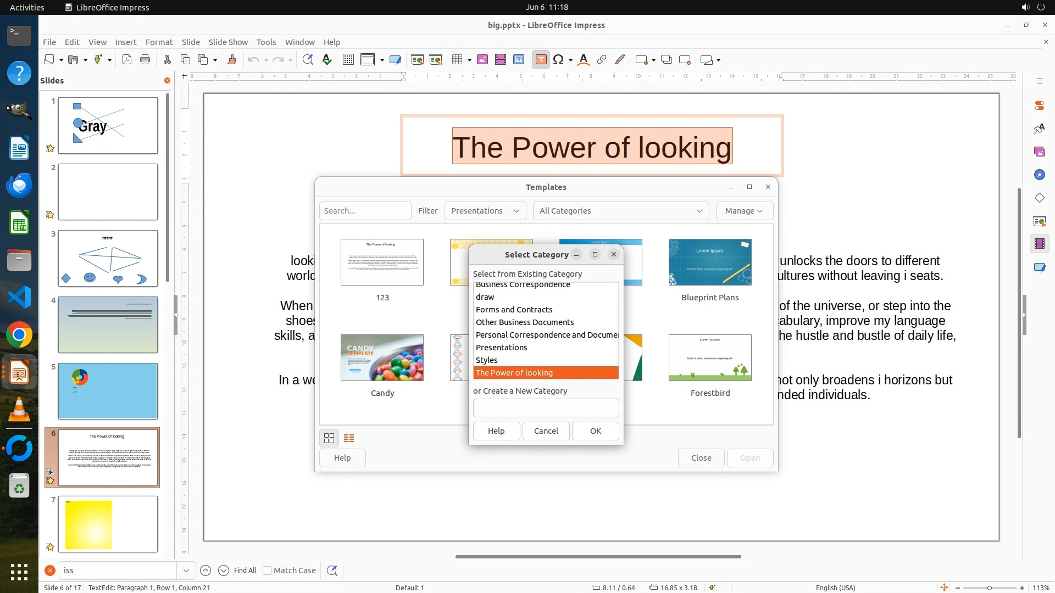Open the Format menu
Viewport: 1055px width, 593px height.
point(159,42)
